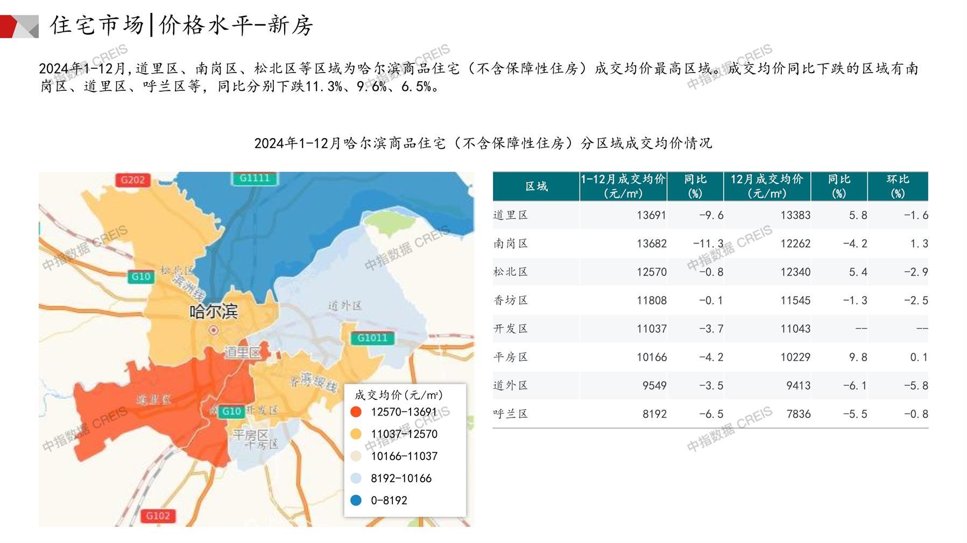The width and height of the screenshot is (967, 543).
Task: Pick the light blue 8192-10166 legend dot
Action: pos(356,478)
